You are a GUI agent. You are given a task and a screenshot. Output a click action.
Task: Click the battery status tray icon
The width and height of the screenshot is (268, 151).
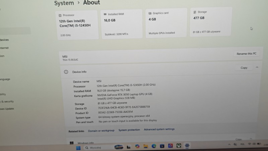259,144
